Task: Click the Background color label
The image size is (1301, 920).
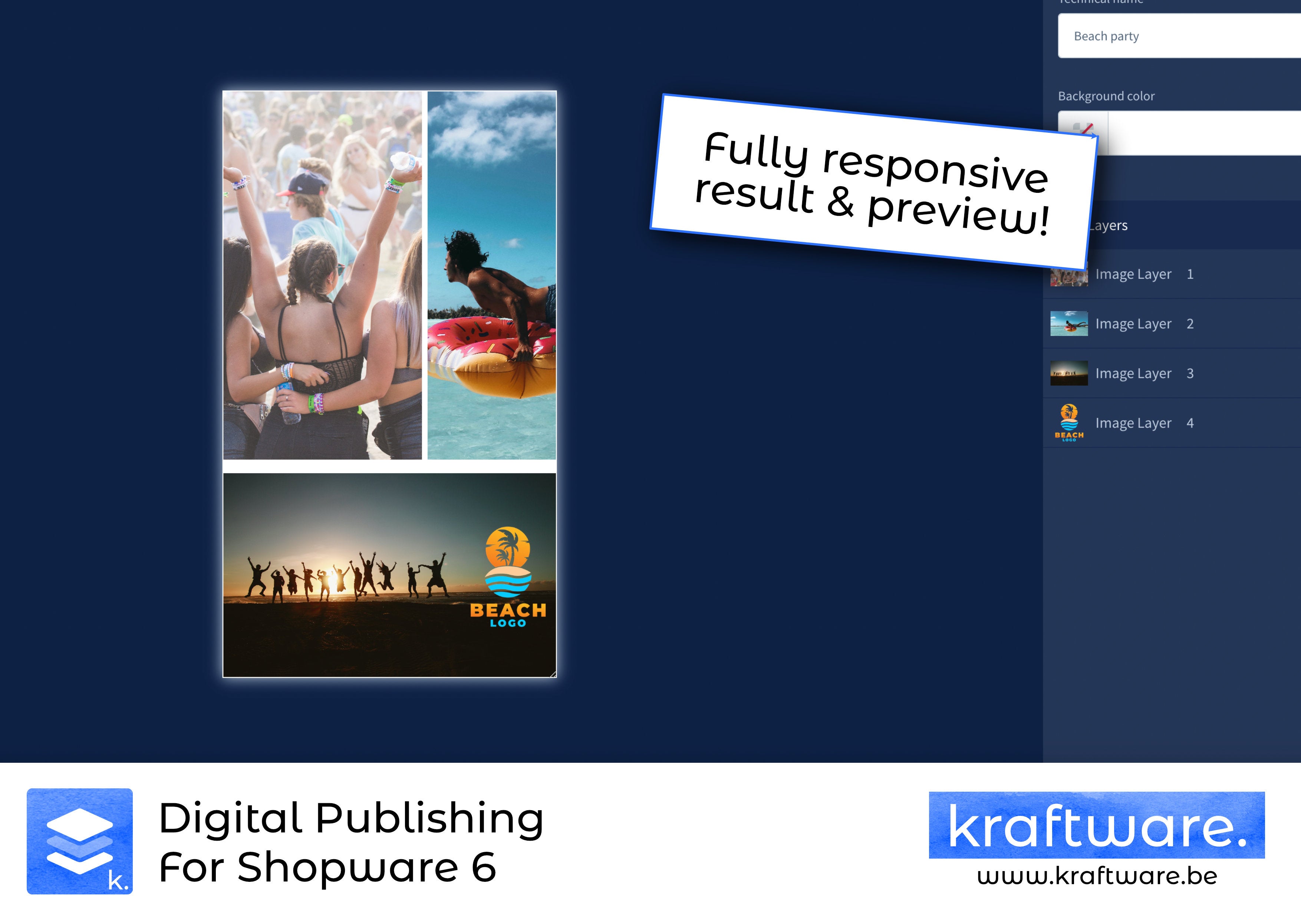Action: point(1106,96)
